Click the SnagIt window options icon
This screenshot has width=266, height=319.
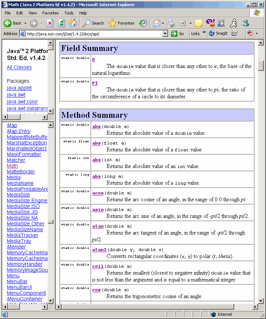[235, 33]
